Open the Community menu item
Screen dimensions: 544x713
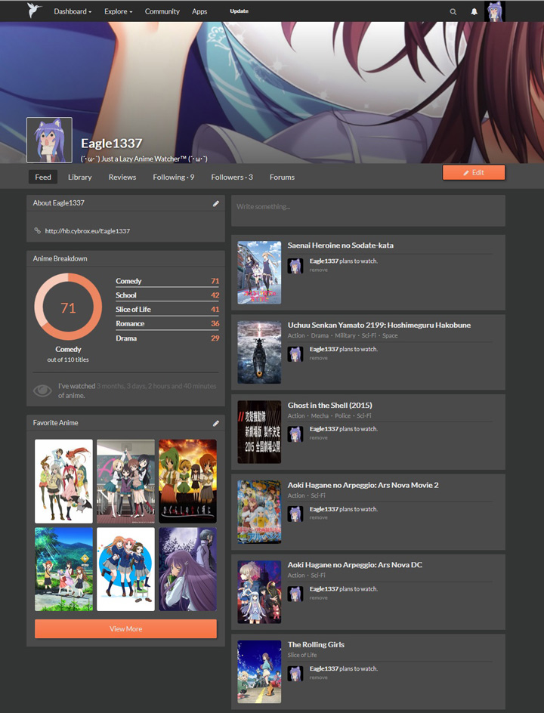(162, 11)
